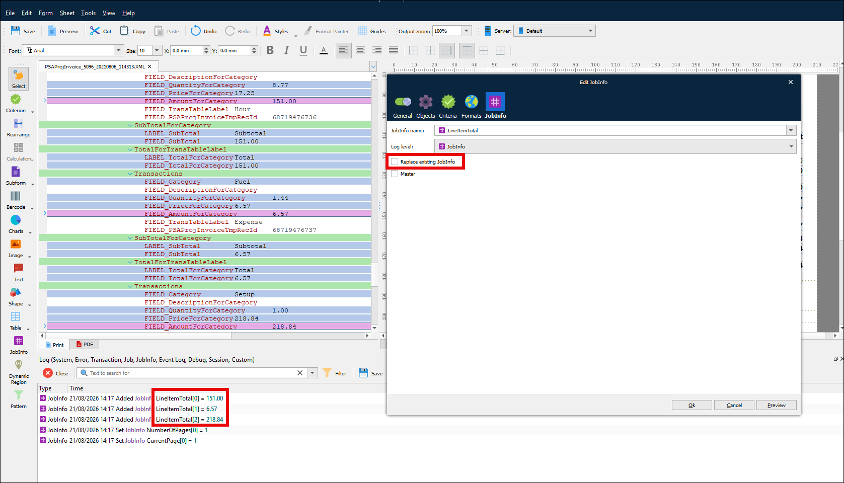Select the Image tool
844x483 pixels.
pyautogui.click(x=16, y=249)
